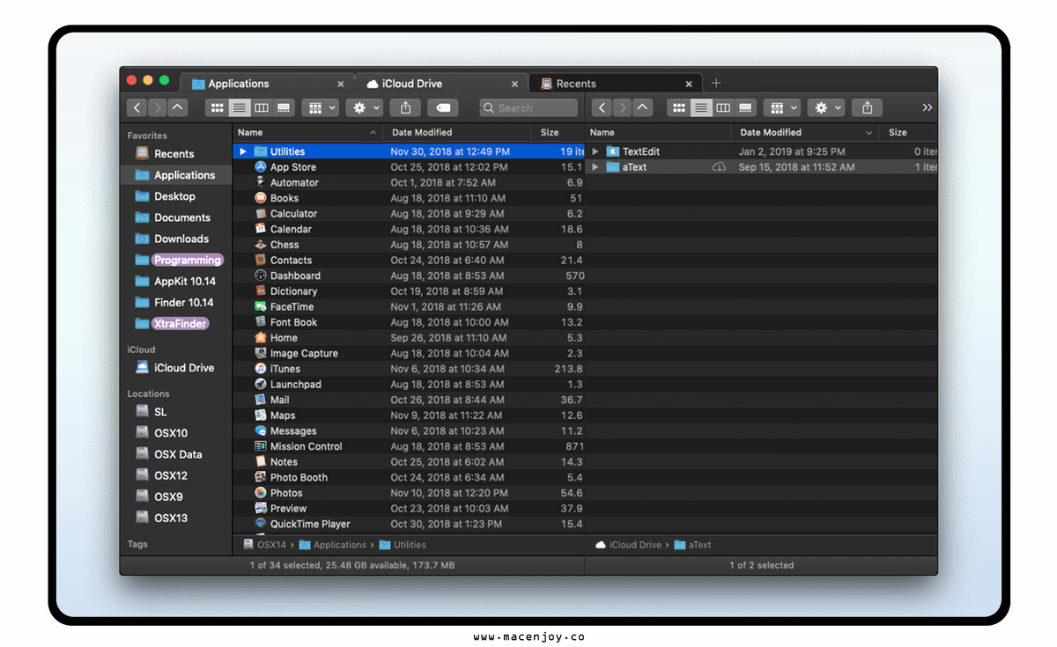The width and height of the screenshot is (1057, 647).
Task: Select the Calculator app icon
Action: tap(261, 213)
